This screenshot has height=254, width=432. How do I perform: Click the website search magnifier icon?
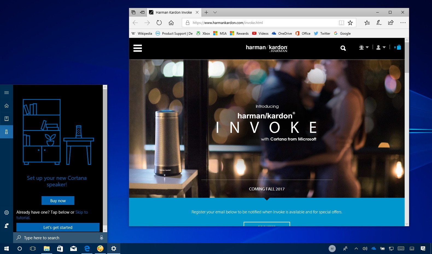pyautogui.click(x=343, y=48)
